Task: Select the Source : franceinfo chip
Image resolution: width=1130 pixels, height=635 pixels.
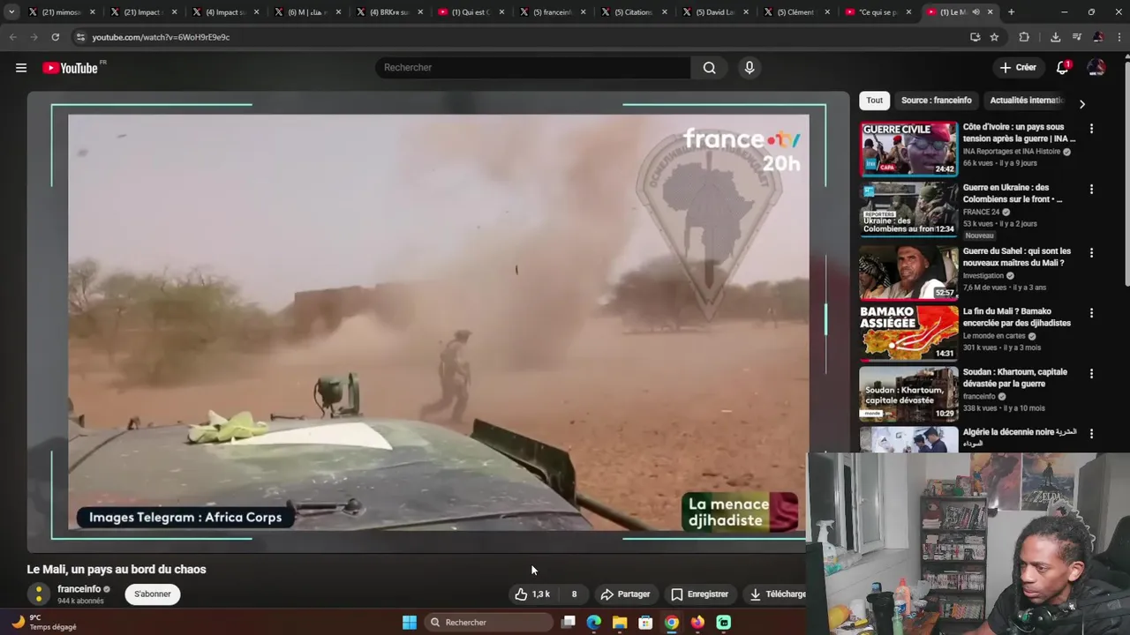Action: coord(937,101)
